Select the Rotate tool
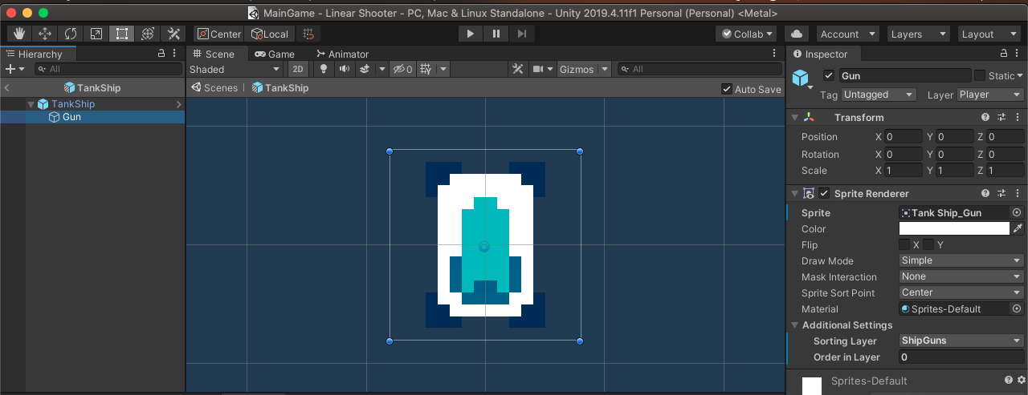Viewport: 1028px width, 395px height. [x=71, y=34]
